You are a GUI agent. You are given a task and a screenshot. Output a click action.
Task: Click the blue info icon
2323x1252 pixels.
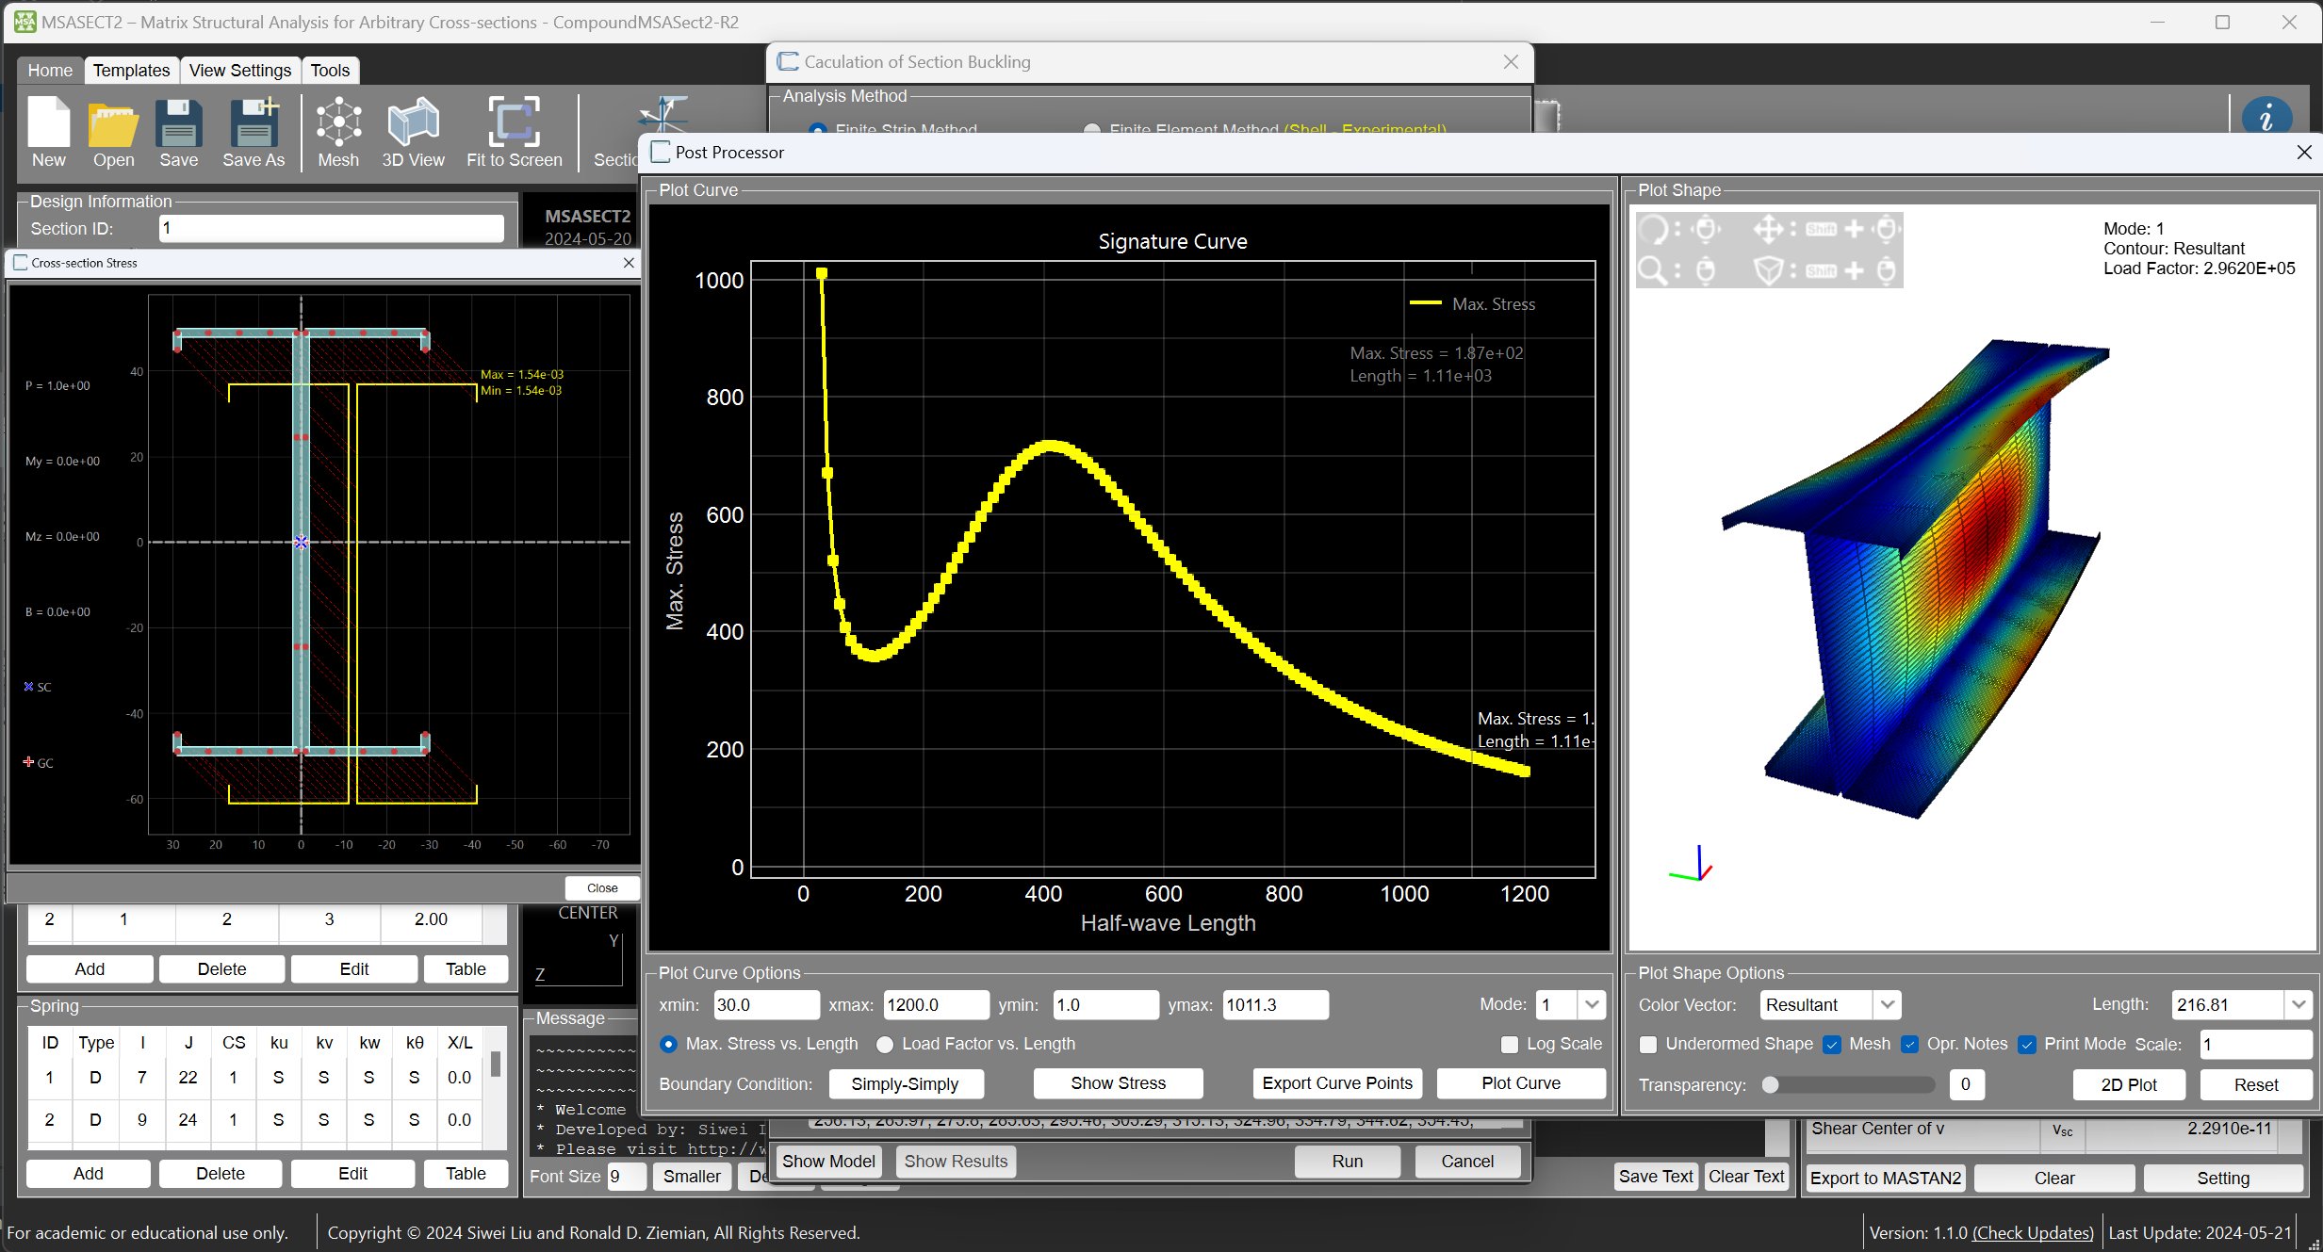point(2266,118)
